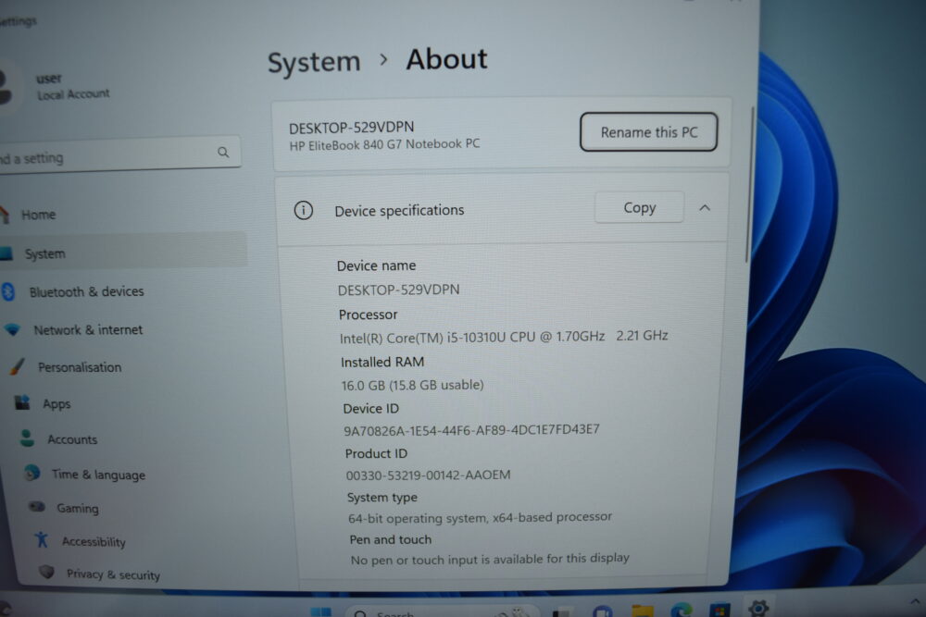Open Task View on taskbar
This screenshot has height=617, width=926.
click(x=562, y=612)
